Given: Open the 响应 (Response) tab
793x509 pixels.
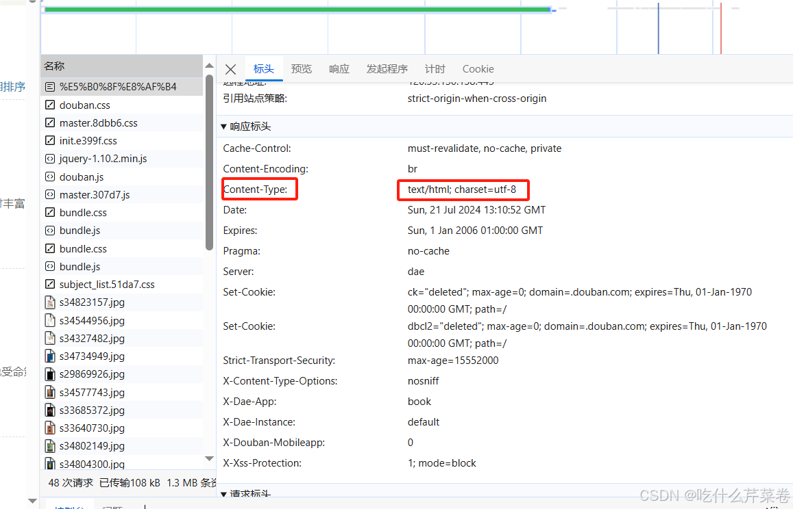Looking at the screenshot, I should coord(339,68).
